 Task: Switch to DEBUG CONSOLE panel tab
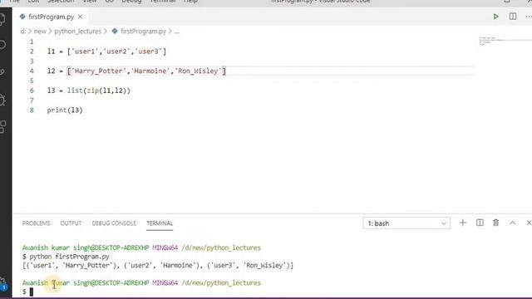coord(114,223)
